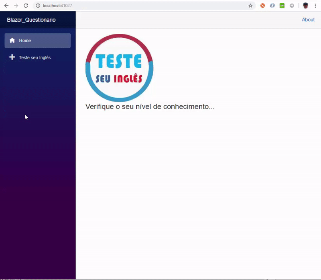Image resolution: width=321 pixels, height=280 pixels.
Task: Go back using browser back arrow
Action: click(x=6, y=6)
